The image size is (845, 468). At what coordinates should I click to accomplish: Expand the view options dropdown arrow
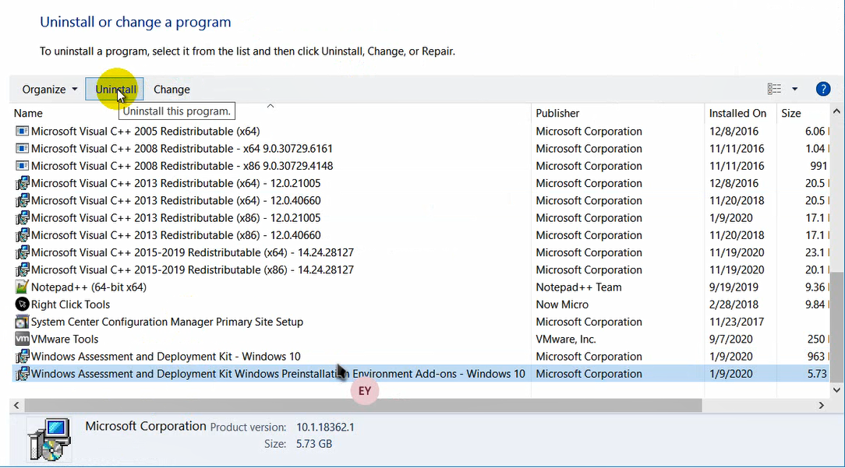794,89
